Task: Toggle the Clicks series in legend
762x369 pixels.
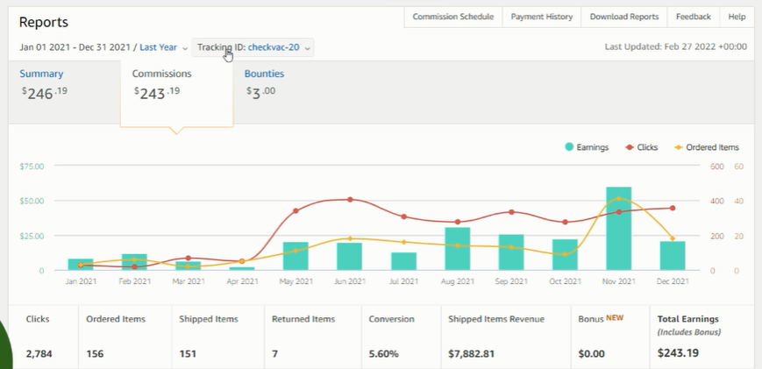Action: click(x=642, y=147)
